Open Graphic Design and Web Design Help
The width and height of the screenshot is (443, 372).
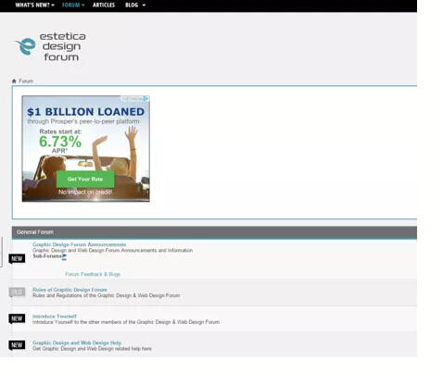[77, 342]
